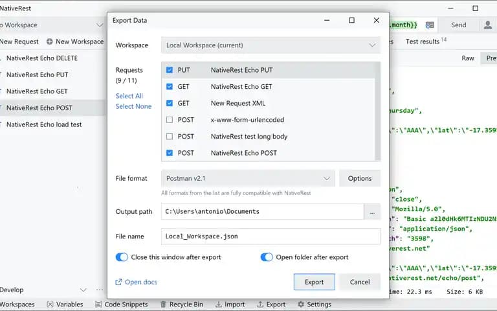Toggle Close this window after export
Screen dimensions: 497x311
point(122,257)
